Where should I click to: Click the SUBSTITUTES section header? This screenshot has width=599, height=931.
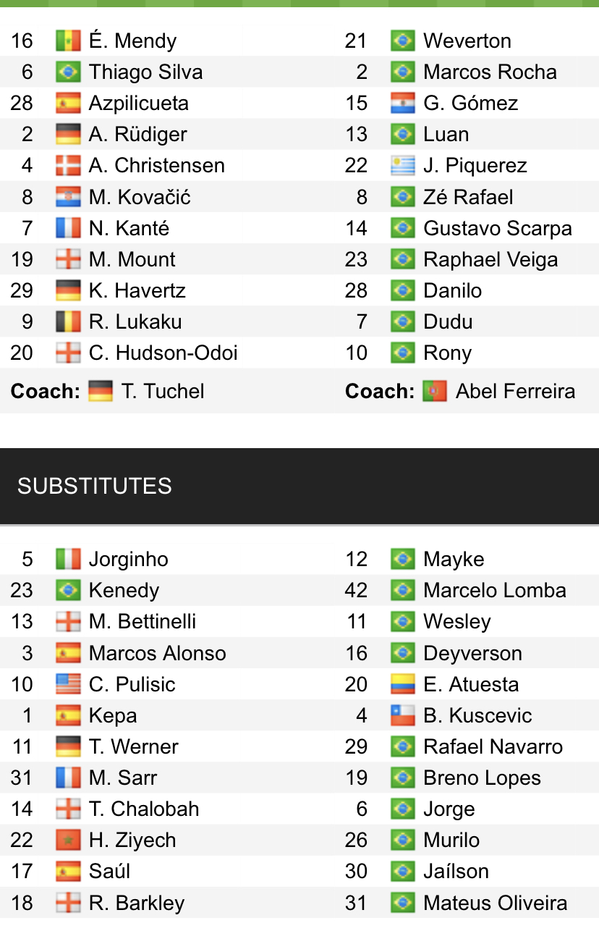pyautogui.click(x=95, y=486)
